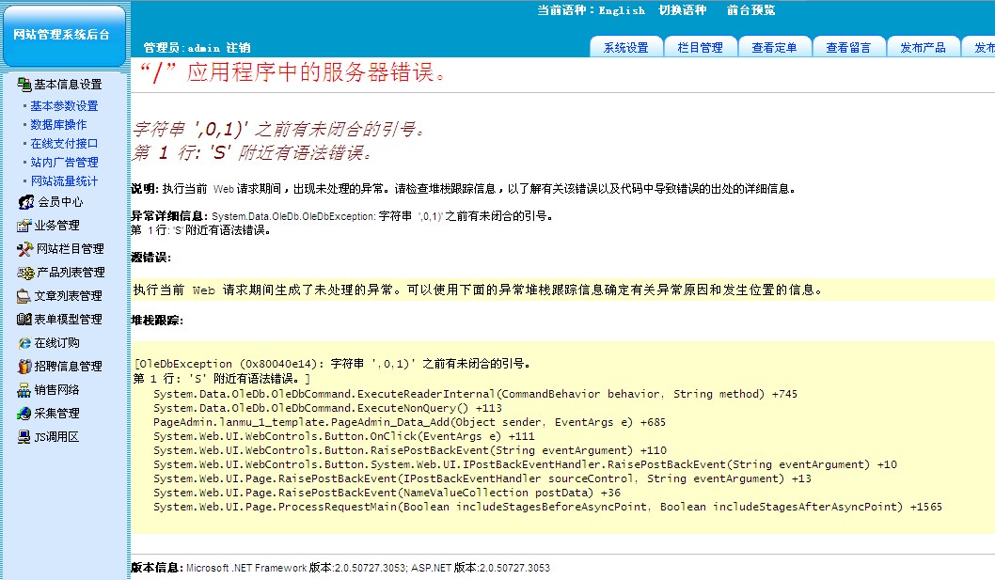This screenshot has height=580, width=995.
Task: Click the 切换语种 language switch link
Action: point(682,10)
